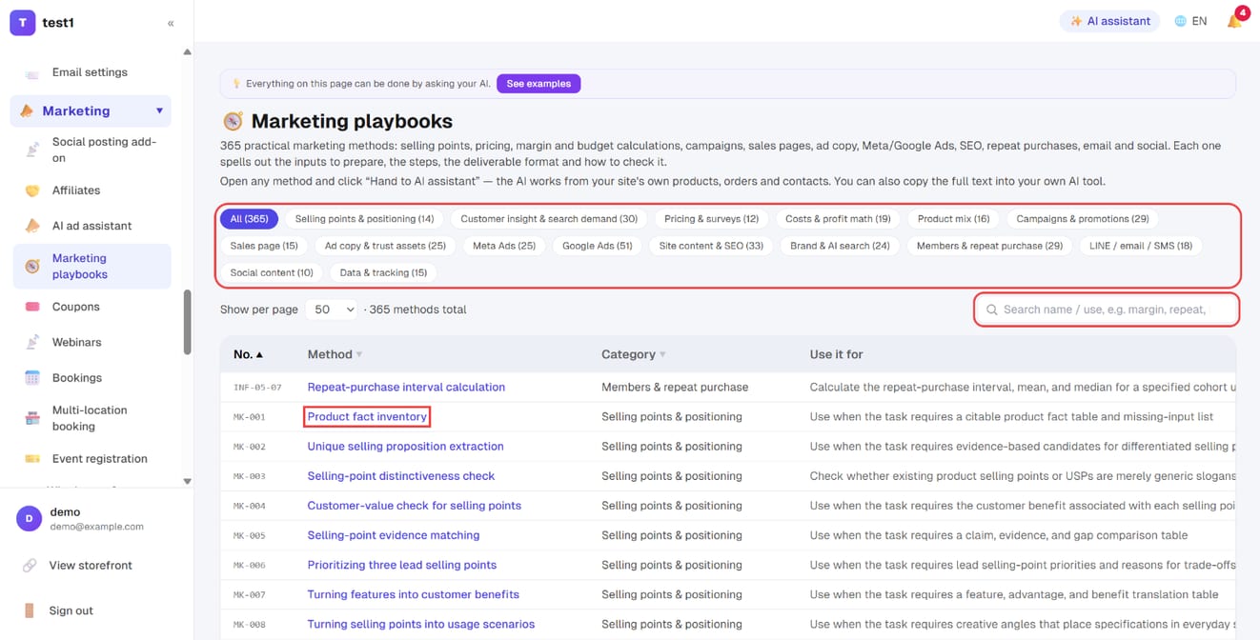Open notifications bell icon

click(1234, 21)
